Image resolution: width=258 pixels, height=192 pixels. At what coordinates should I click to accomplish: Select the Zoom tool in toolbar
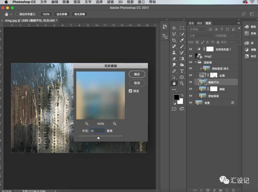[182, 83]
